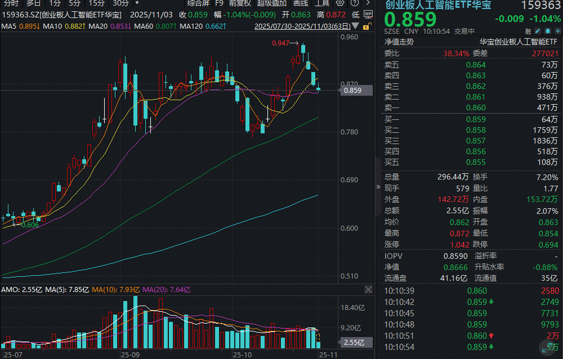This screenshot has width=563, height=359.
Task: Collapse view via bottom-right circular arrow icon
Action: [546, 347]
